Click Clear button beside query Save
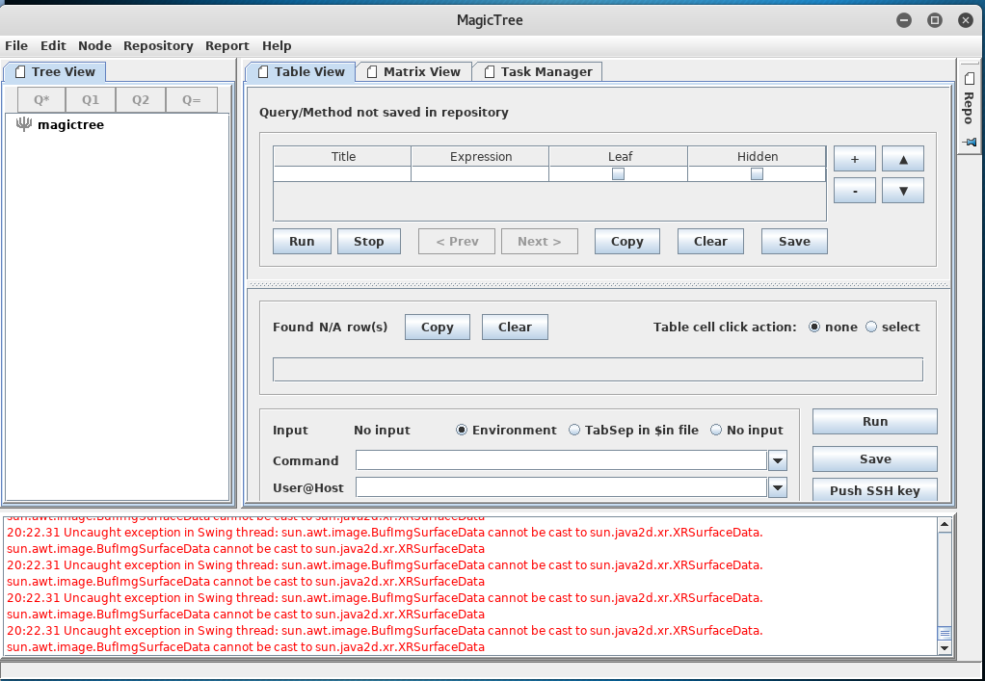This screenshot has width=985, height=681. (x=710, y=241)
